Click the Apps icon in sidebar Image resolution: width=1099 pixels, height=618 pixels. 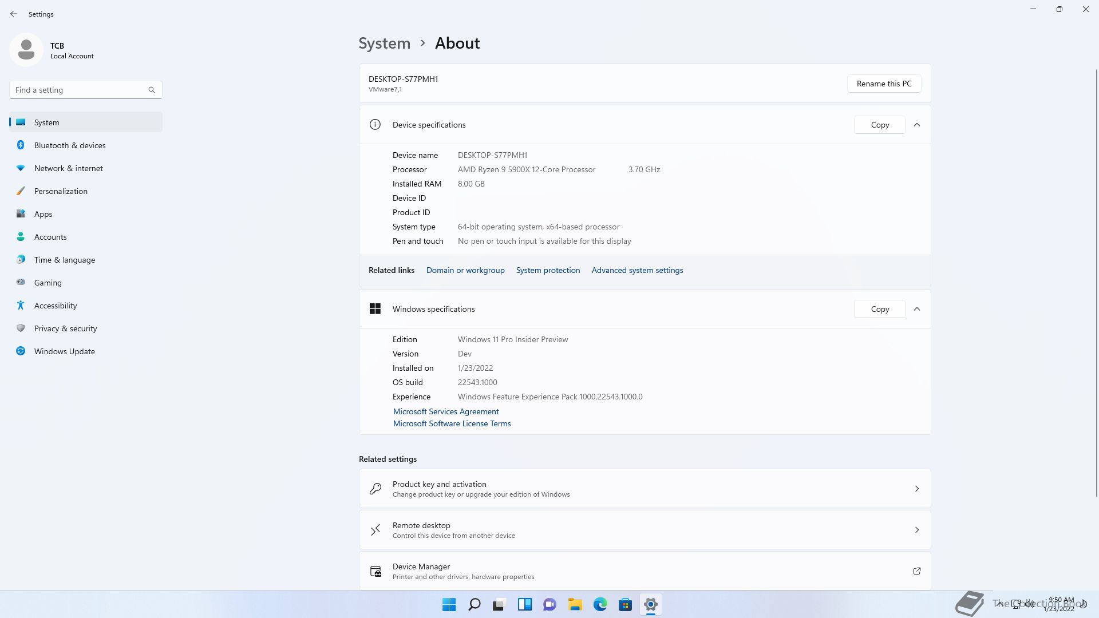point(21,214)
